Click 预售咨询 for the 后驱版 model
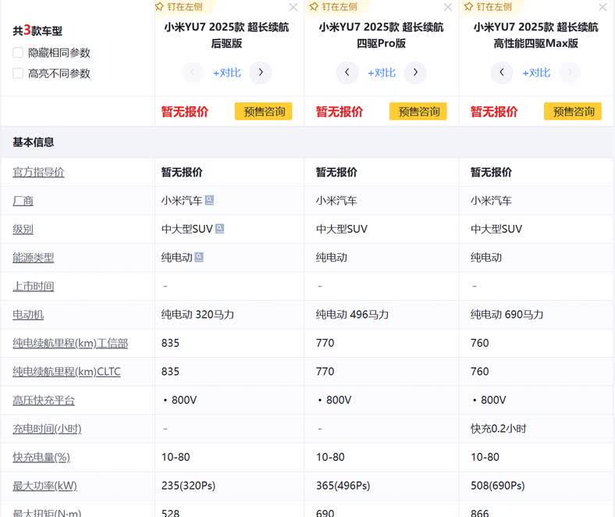 264,112
